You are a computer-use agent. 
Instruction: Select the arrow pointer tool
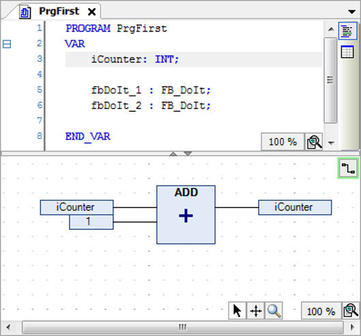tap(237, 311)
